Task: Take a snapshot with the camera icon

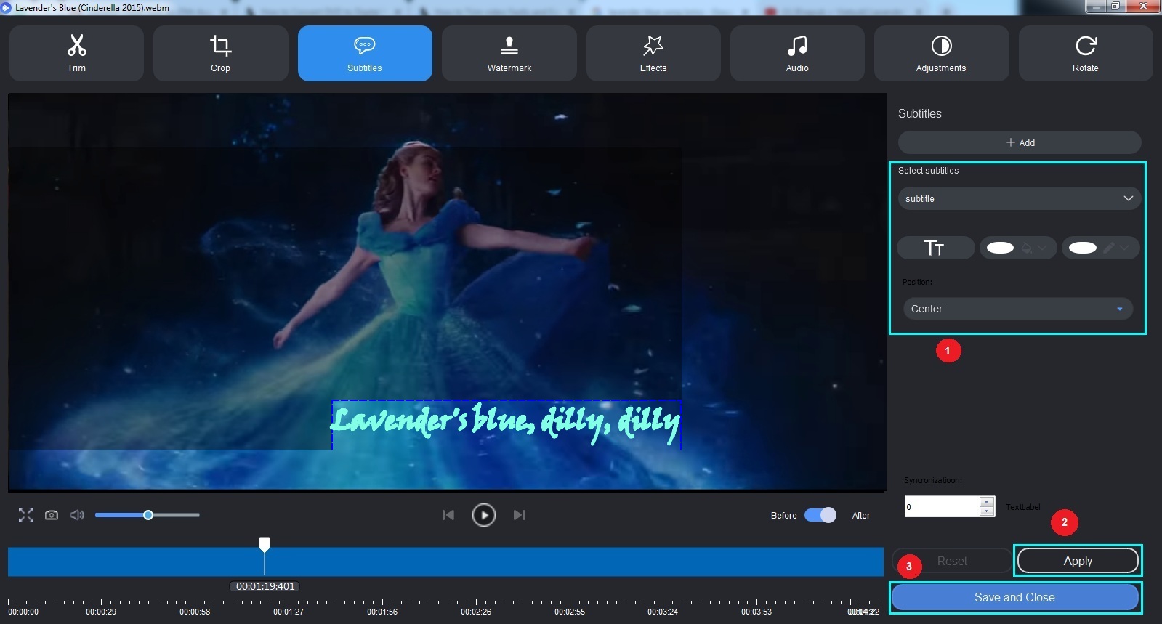Action: (52, 515)
